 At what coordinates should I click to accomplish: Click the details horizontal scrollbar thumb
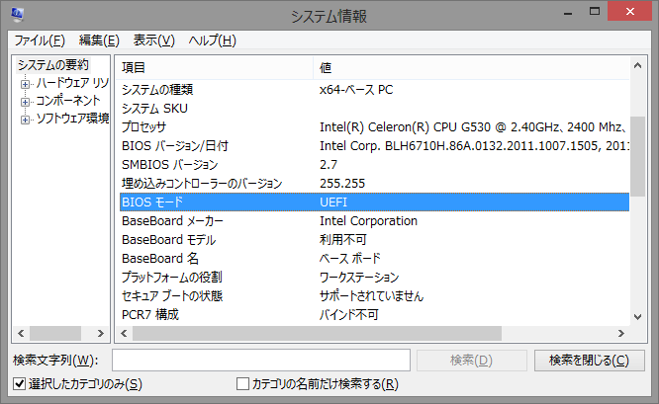coord(317,334)
